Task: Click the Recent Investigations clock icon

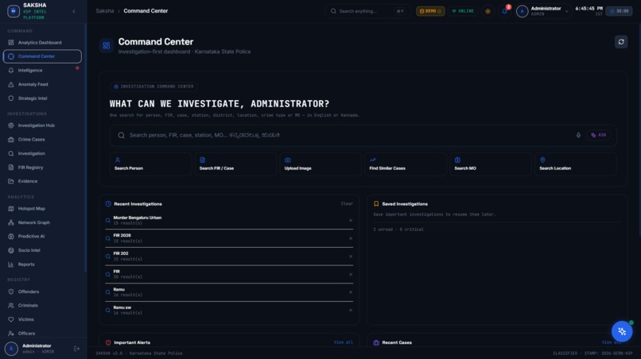Action: [108, 204]
